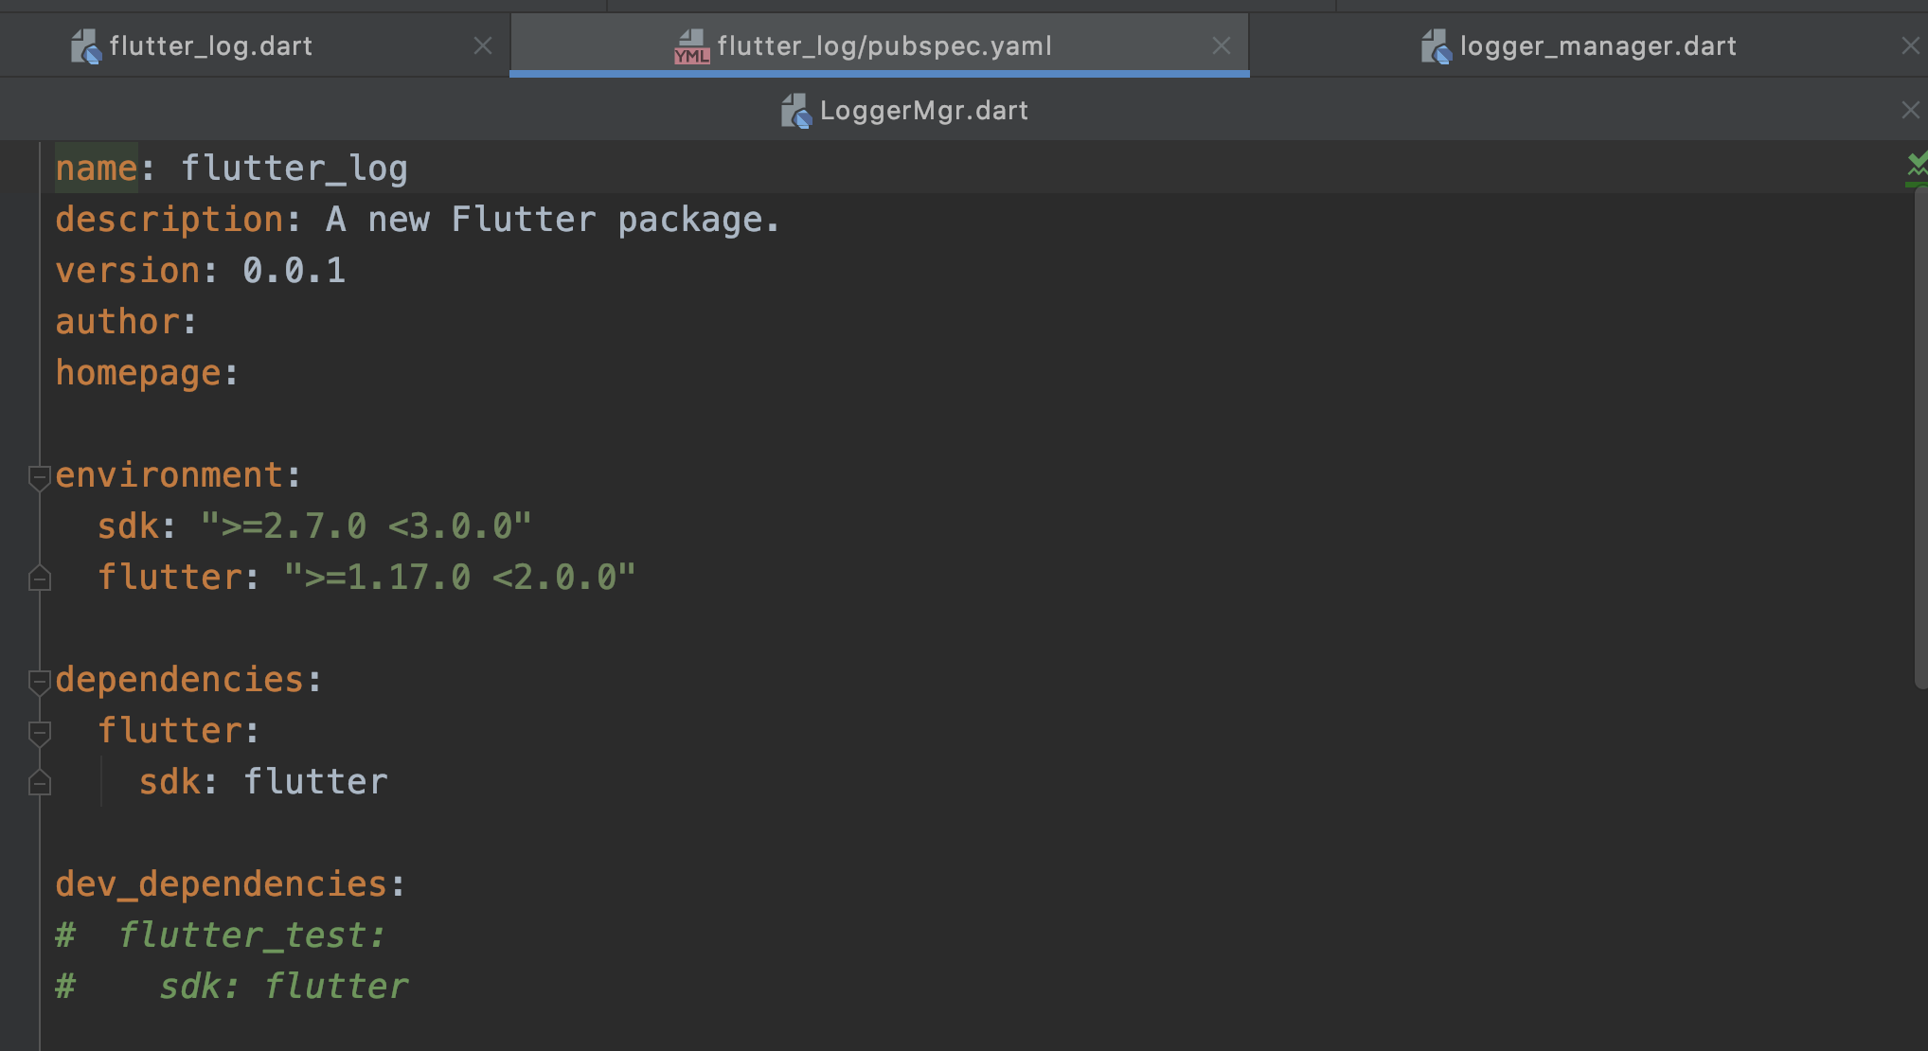Close the flutter_log.dart tab
The height and width of the screenshot is (1051, 1928).
click(x=483, y=45)
